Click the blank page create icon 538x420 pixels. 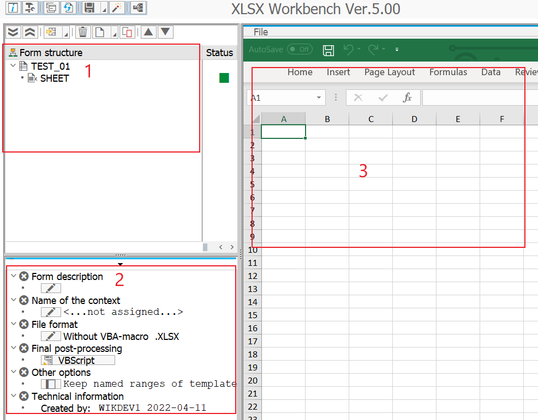click(x=100, y=32)
